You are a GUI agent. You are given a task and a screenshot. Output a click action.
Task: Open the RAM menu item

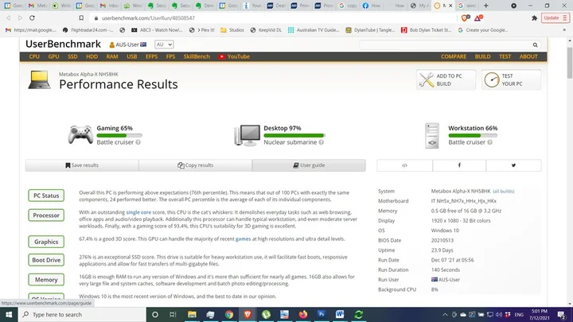[x=112, y=56]
